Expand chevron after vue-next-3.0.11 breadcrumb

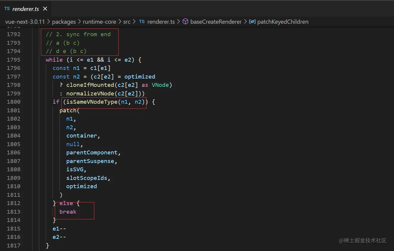coord(48,22)
